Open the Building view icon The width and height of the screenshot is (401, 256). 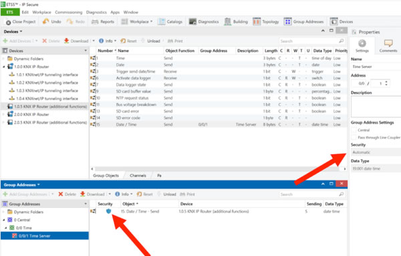[227, 22]
